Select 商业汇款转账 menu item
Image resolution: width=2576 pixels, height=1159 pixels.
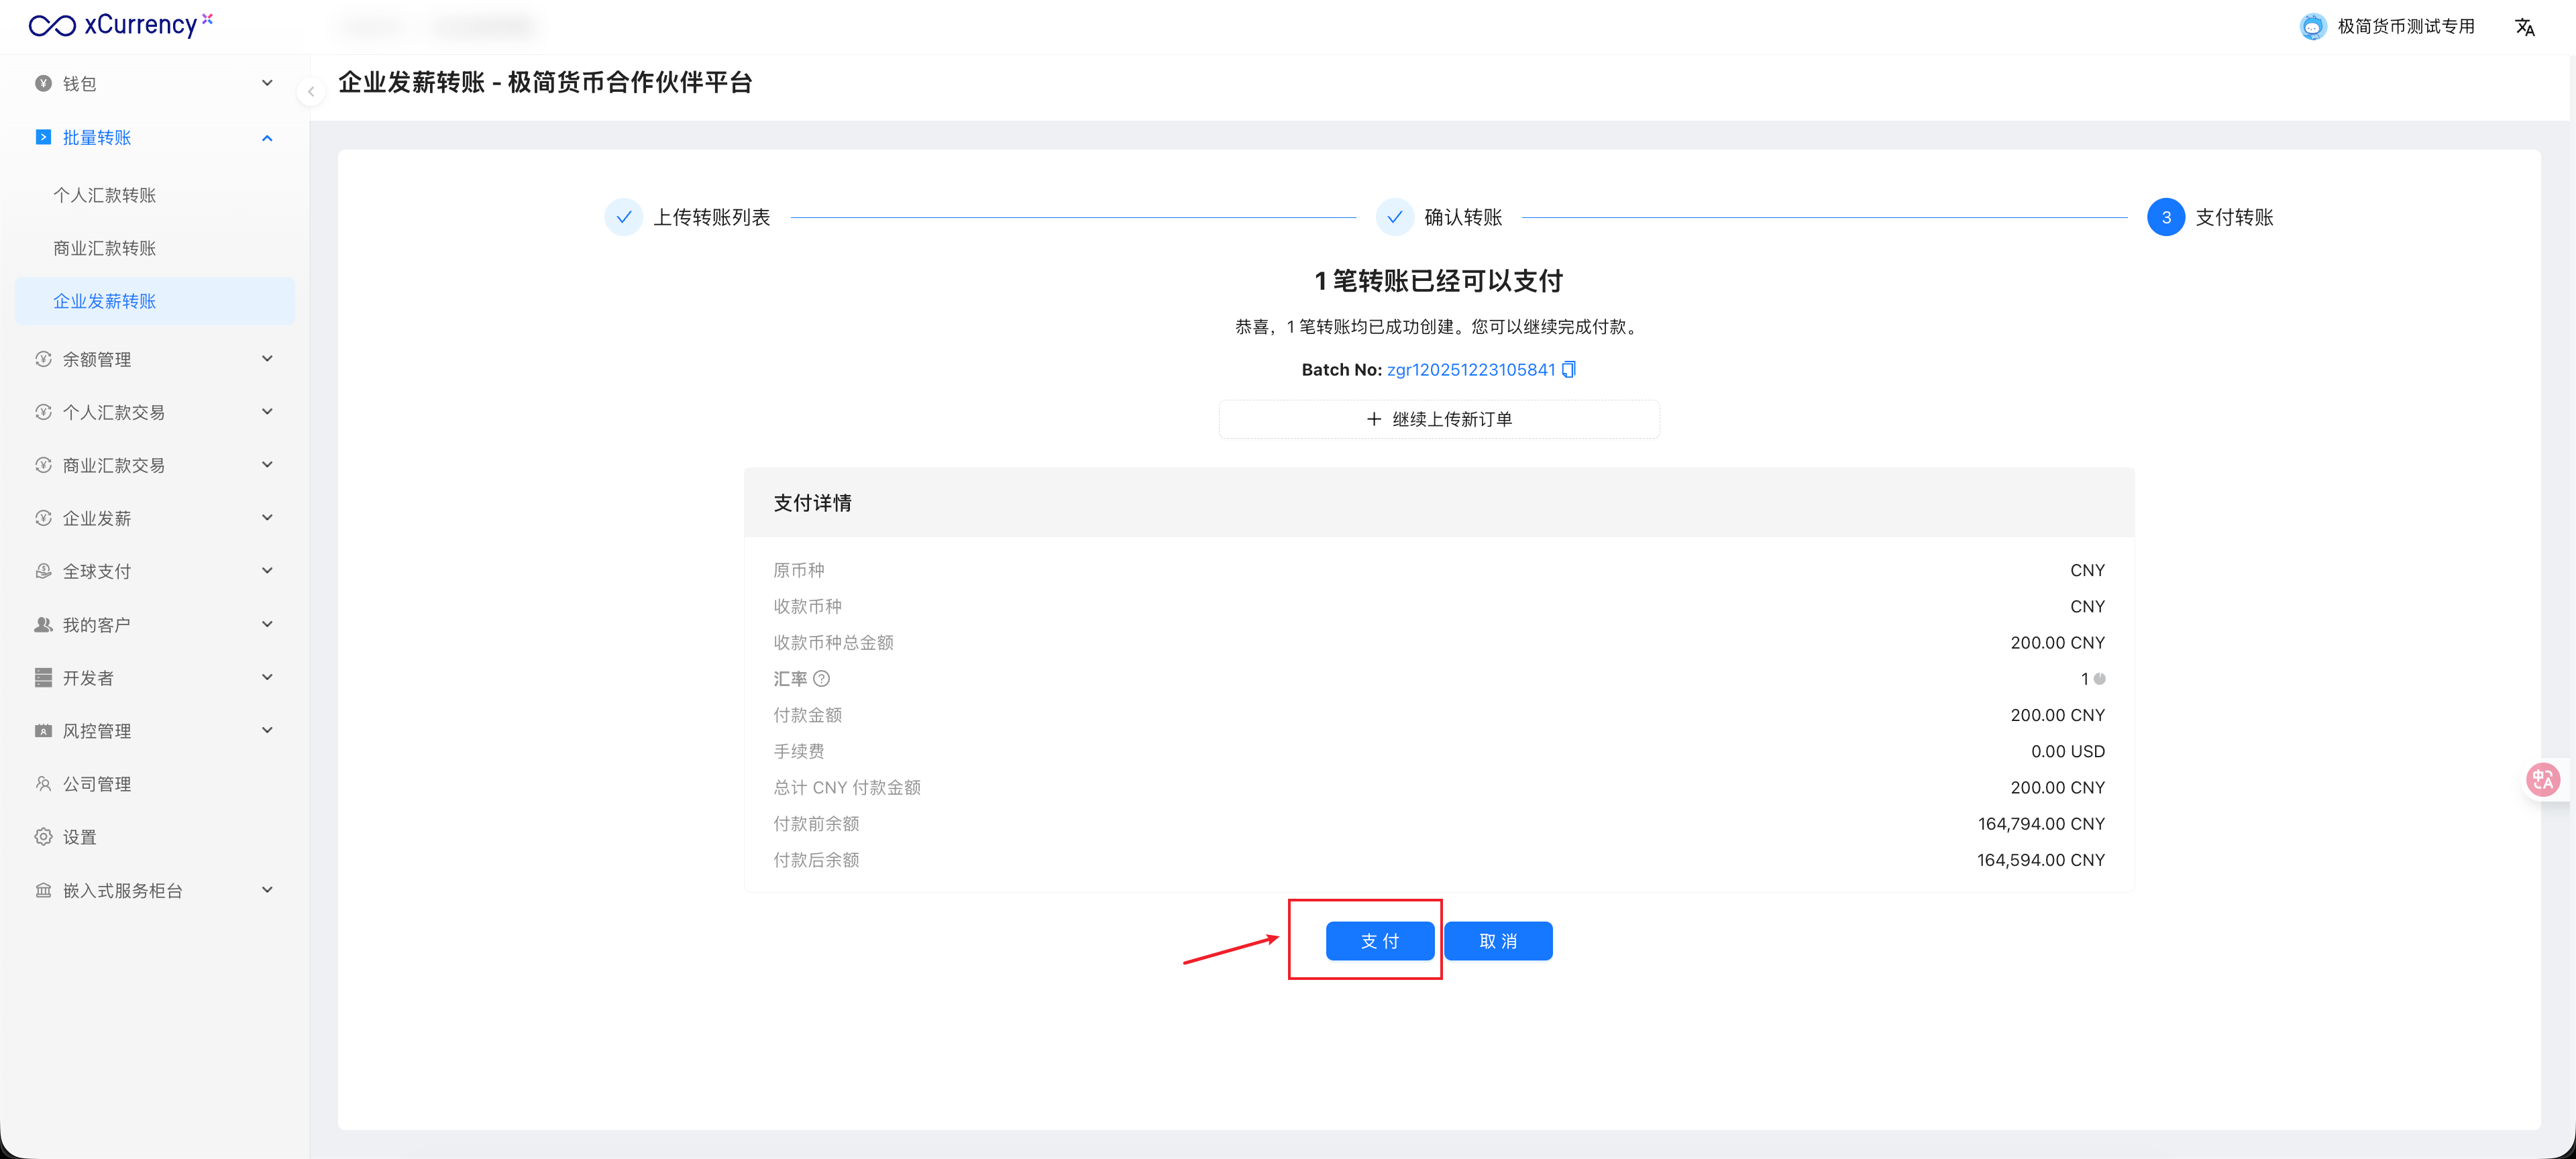105,248
